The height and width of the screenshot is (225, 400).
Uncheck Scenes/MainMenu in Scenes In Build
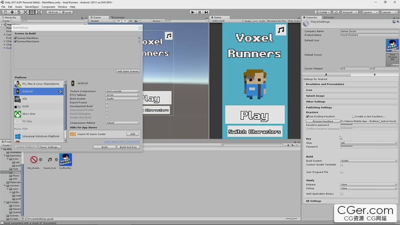[x=15, y=38]
